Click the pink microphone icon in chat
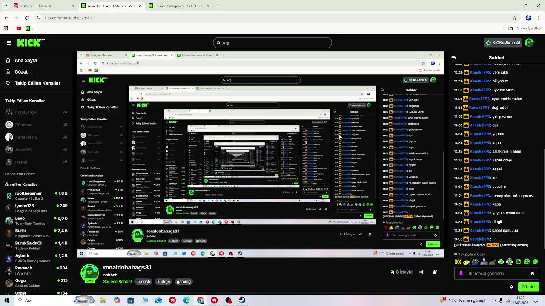 [x=461, y=274]
